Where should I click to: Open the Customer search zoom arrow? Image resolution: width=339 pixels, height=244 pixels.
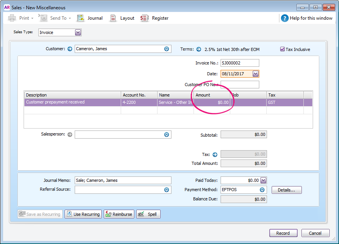click(x=70, y=49)
